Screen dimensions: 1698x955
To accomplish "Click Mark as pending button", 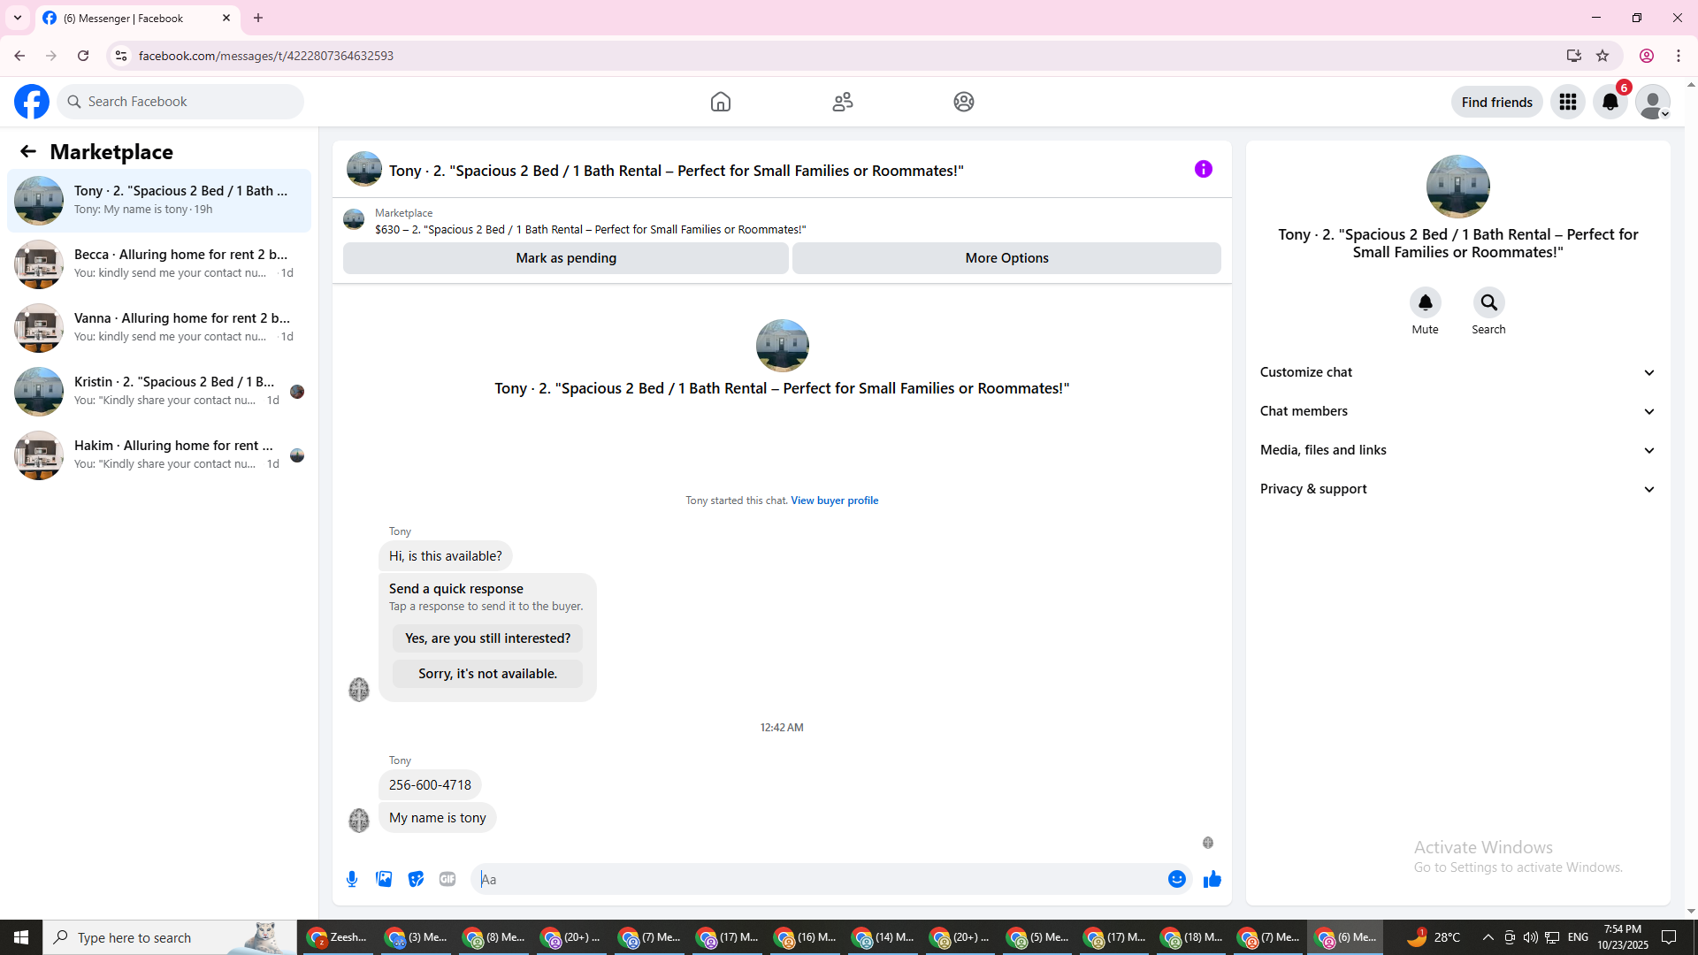I will click(566, 258).
